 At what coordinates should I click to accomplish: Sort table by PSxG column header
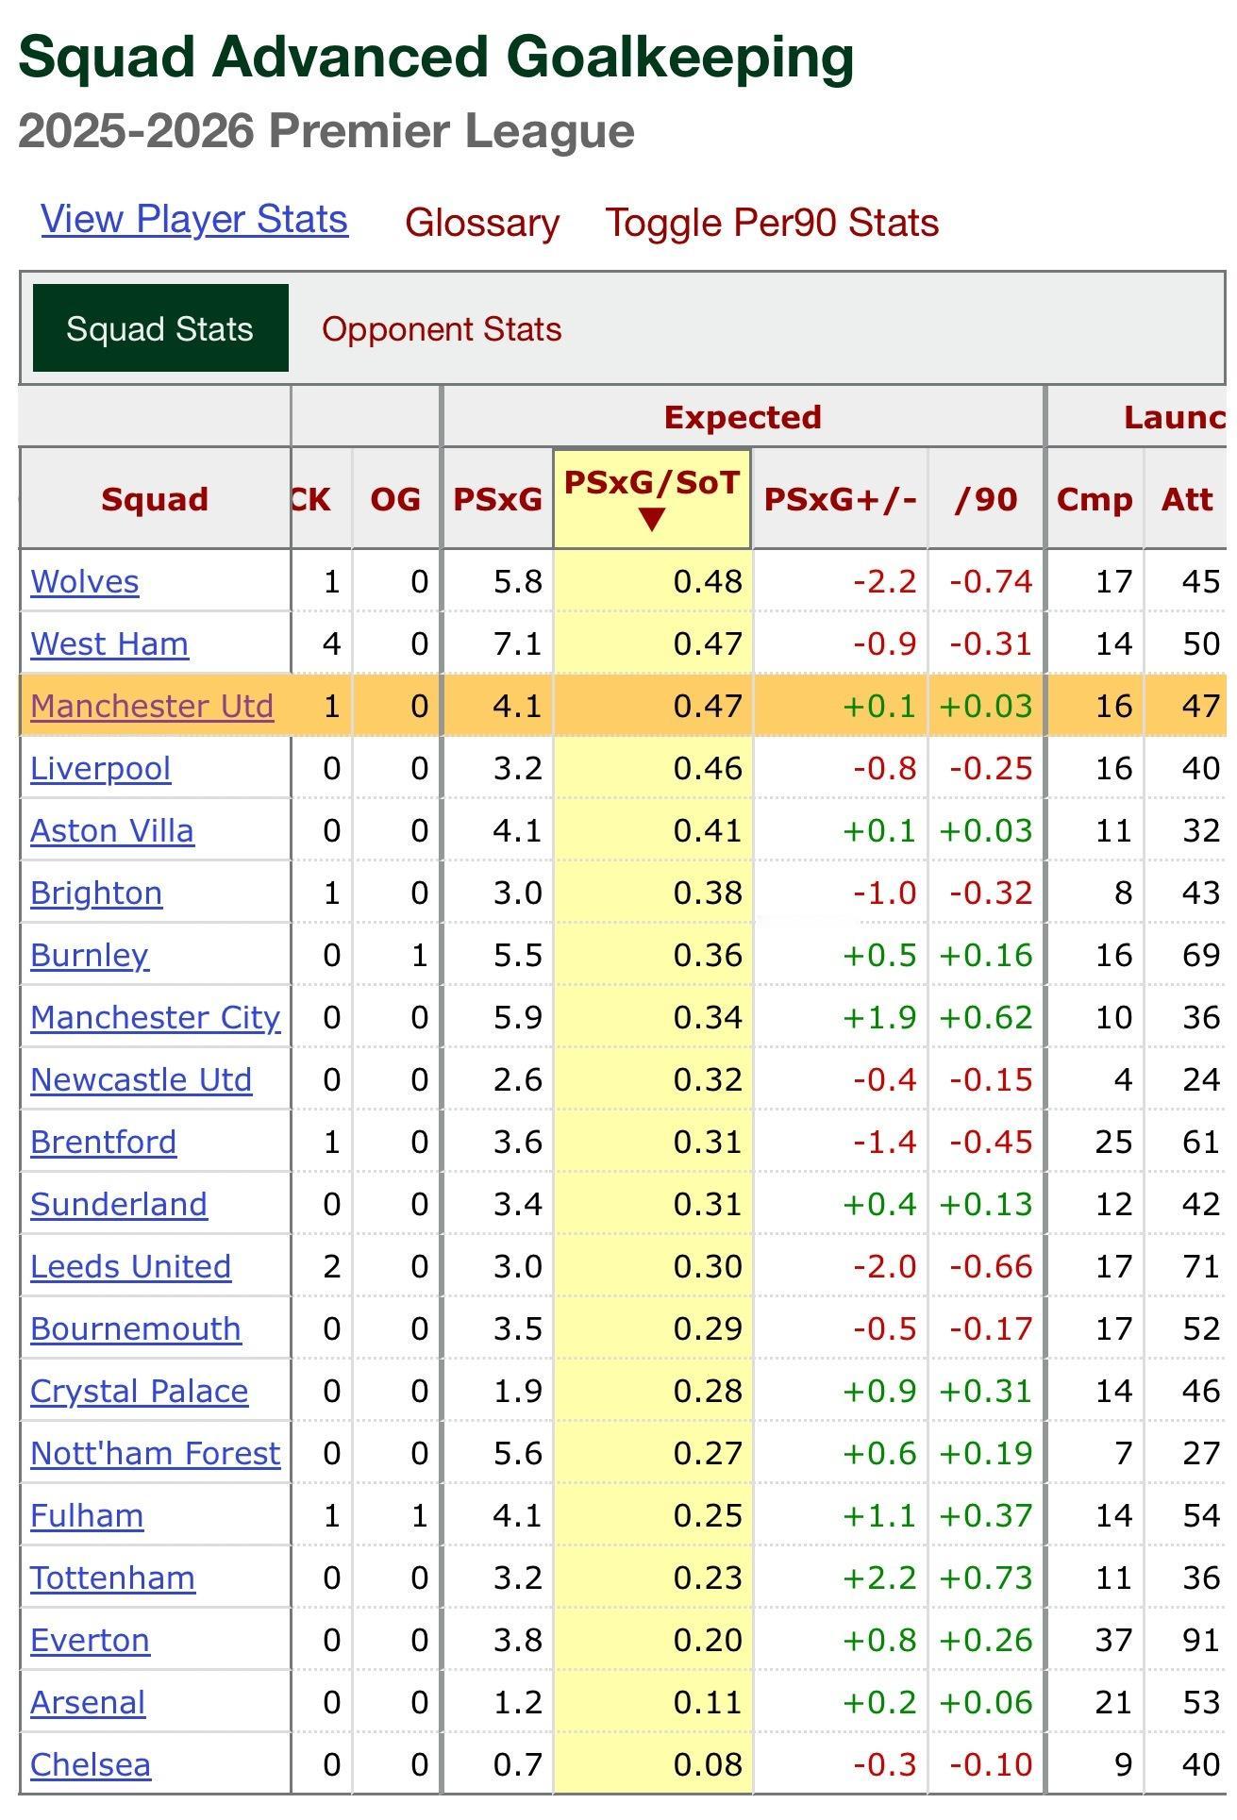tap(498, 499)
